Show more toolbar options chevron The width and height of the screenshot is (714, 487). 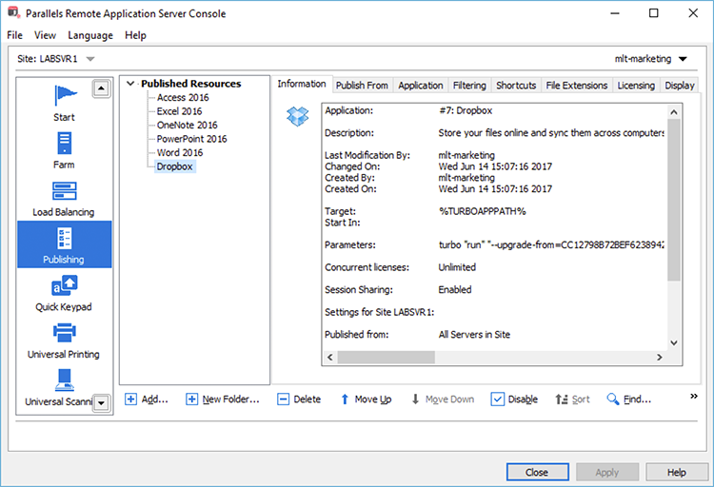click(x=693, y=396)
